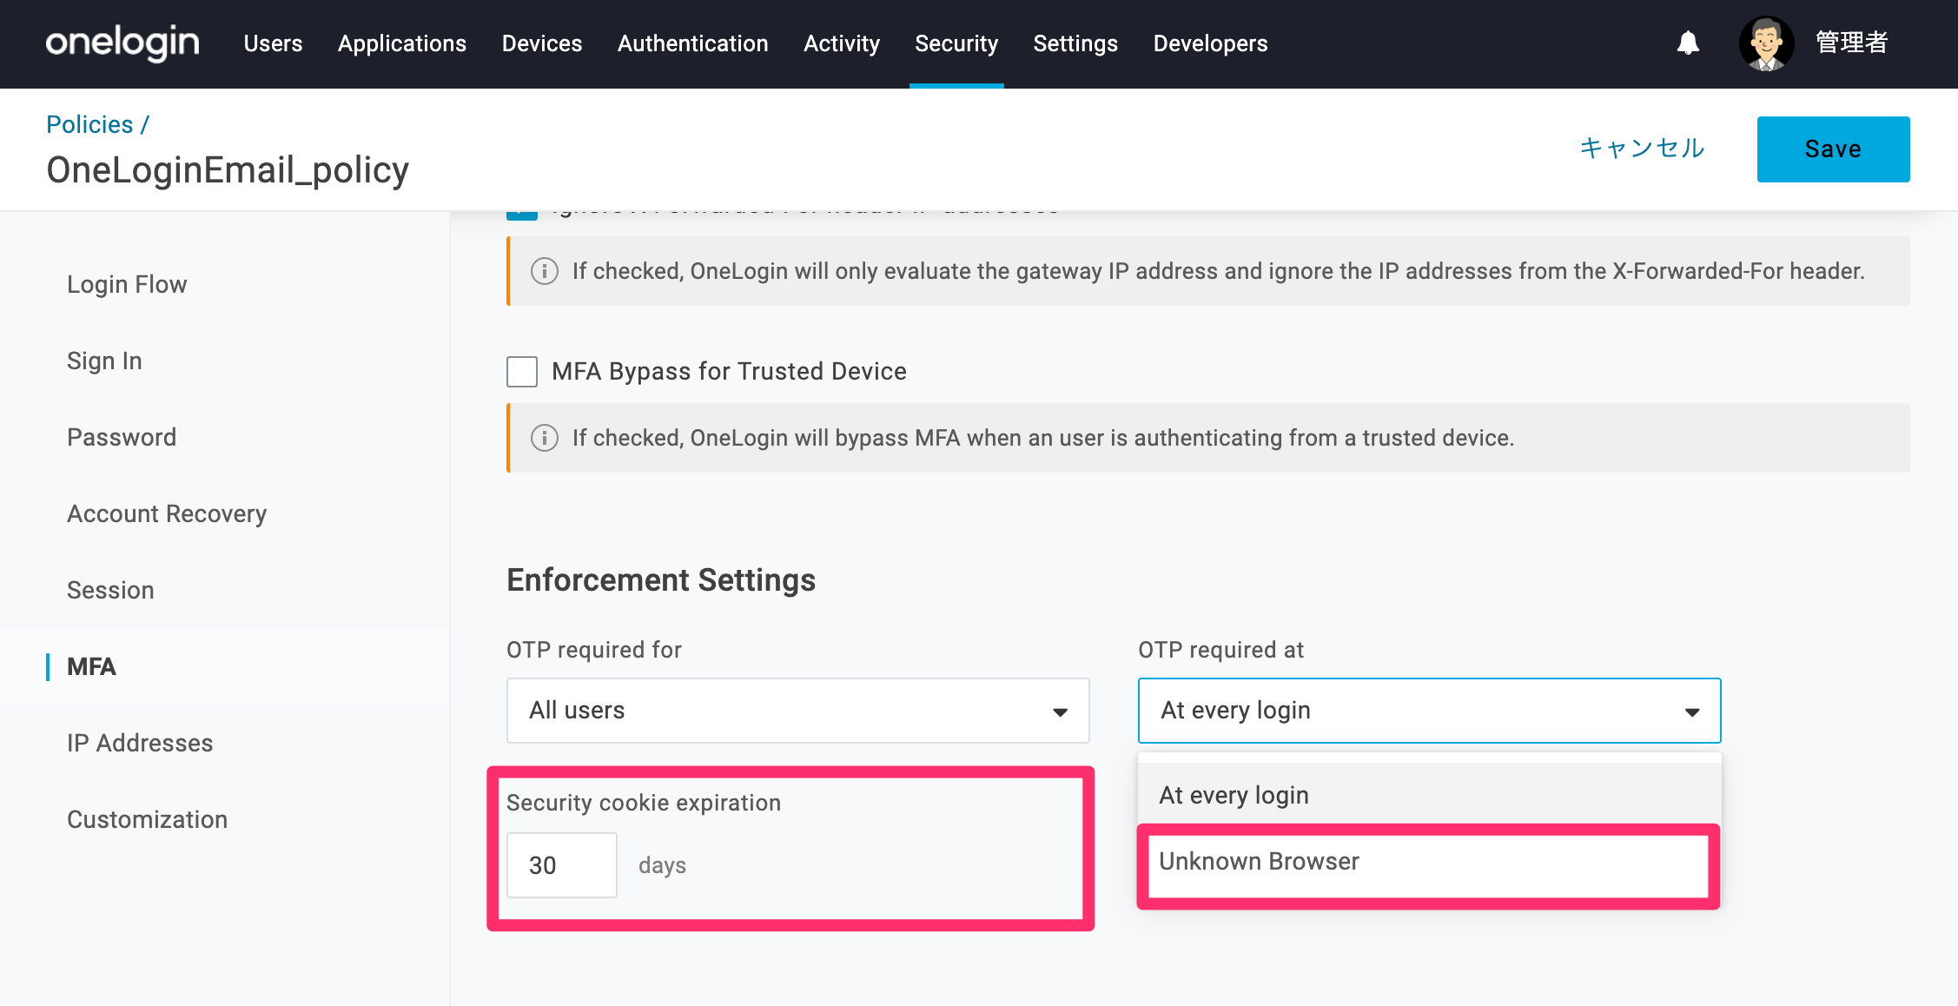Open the admin profile avatar
This screenshot has width=1958, height=1006.
[x=1766, y=43]
